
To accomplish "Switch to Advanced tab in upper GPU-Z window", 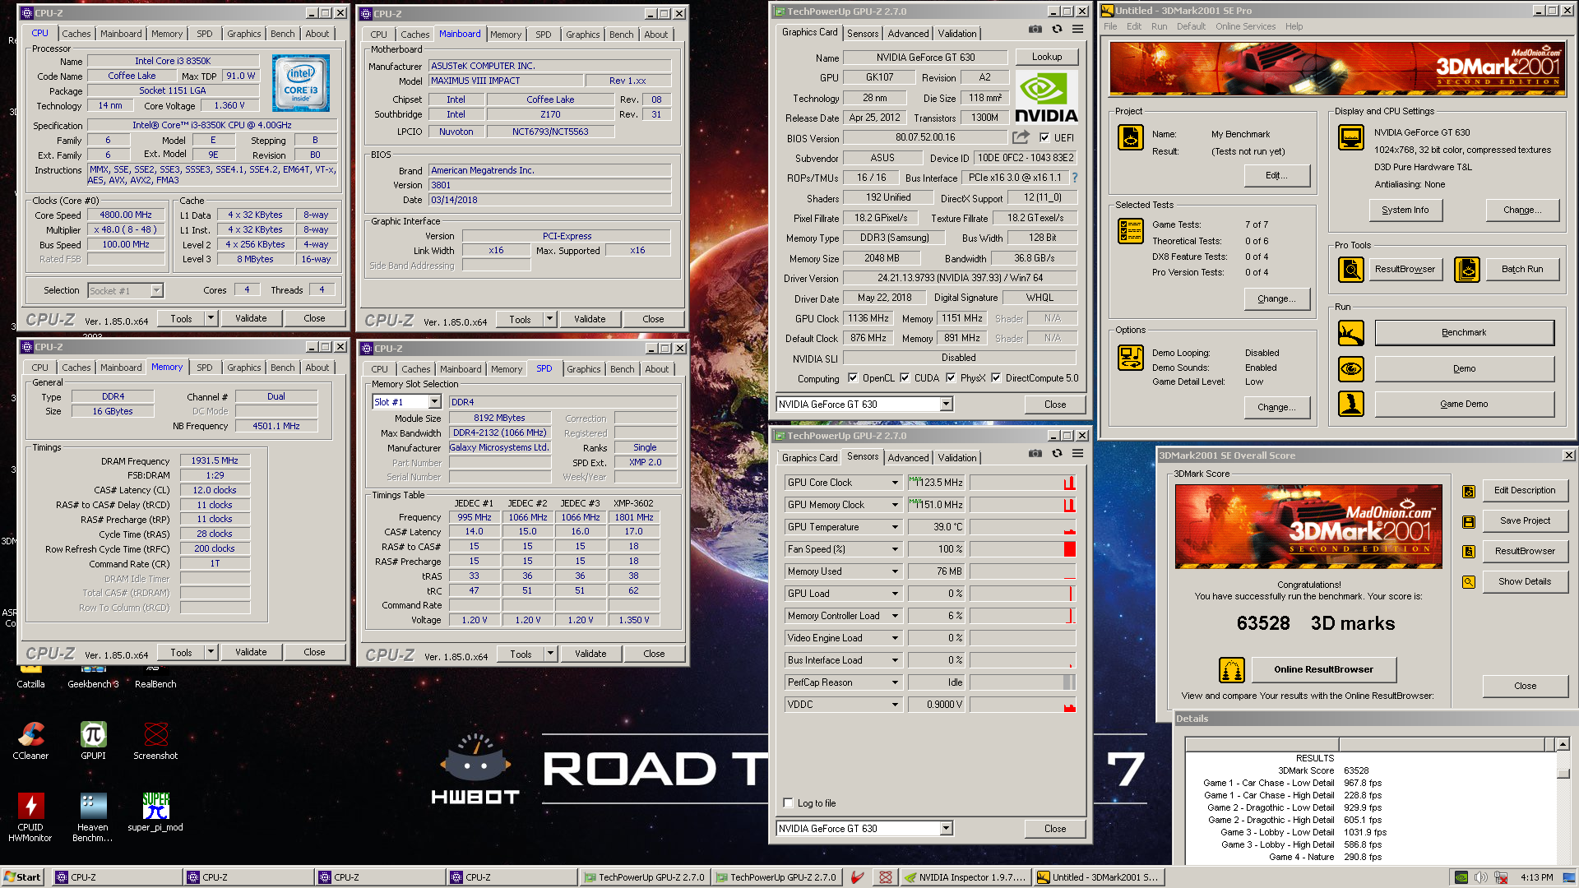I will [x=909, y=34].
